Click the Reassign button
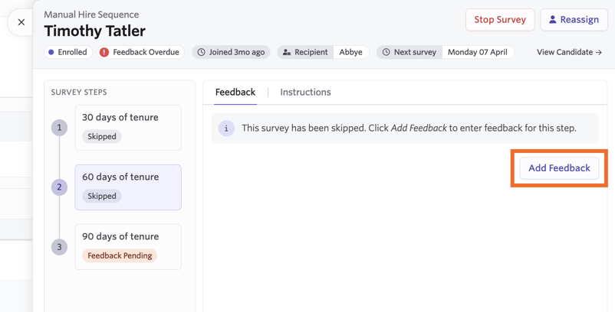 point(574,20)
